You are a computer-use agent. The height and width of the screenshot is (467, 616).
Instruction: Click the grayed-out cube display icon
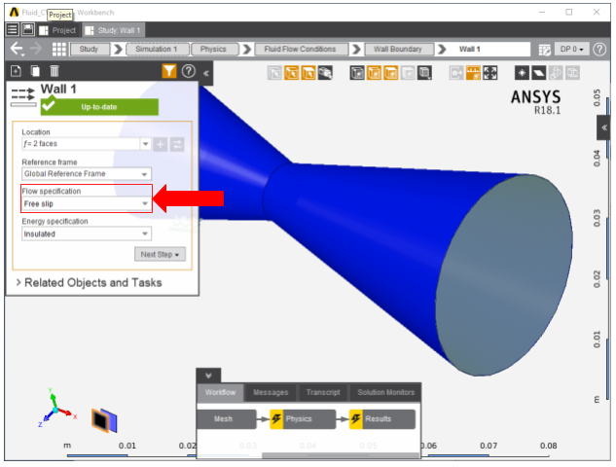point(408,73)
